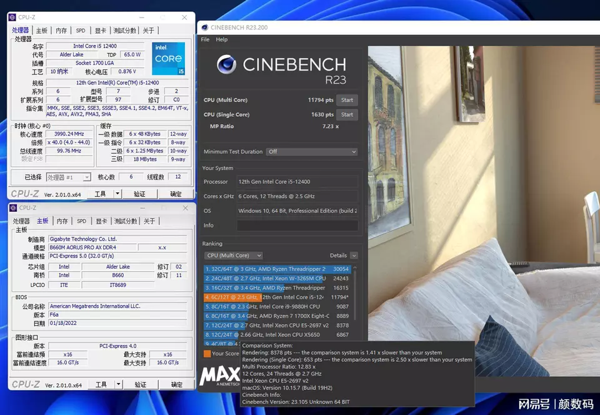
Task: Click the MAXON logo in Cinebench
Action: coord(219,376)
